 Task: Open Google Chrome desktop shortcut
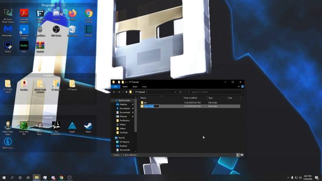89,16
